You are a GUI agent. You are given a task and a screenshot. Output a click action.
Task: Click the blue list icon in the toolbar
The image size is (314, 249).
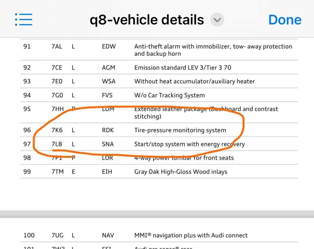[23, 19]
